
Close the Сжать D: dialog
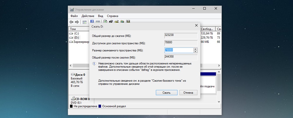[196, 25]
